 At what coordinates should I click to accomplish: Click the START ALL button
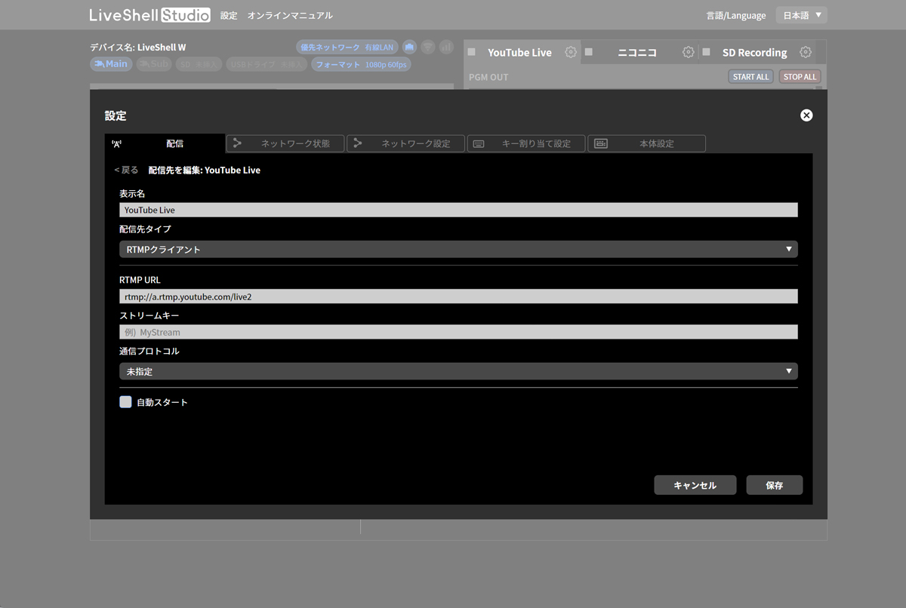point(750,77)
